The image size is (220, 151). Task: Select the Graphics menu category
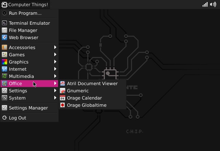point(19,62)
